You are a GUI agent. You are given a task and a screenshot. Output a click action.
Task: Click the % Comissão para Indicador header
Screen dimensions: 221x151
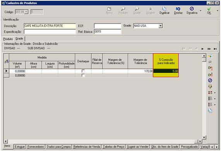(x=166, y=61)
